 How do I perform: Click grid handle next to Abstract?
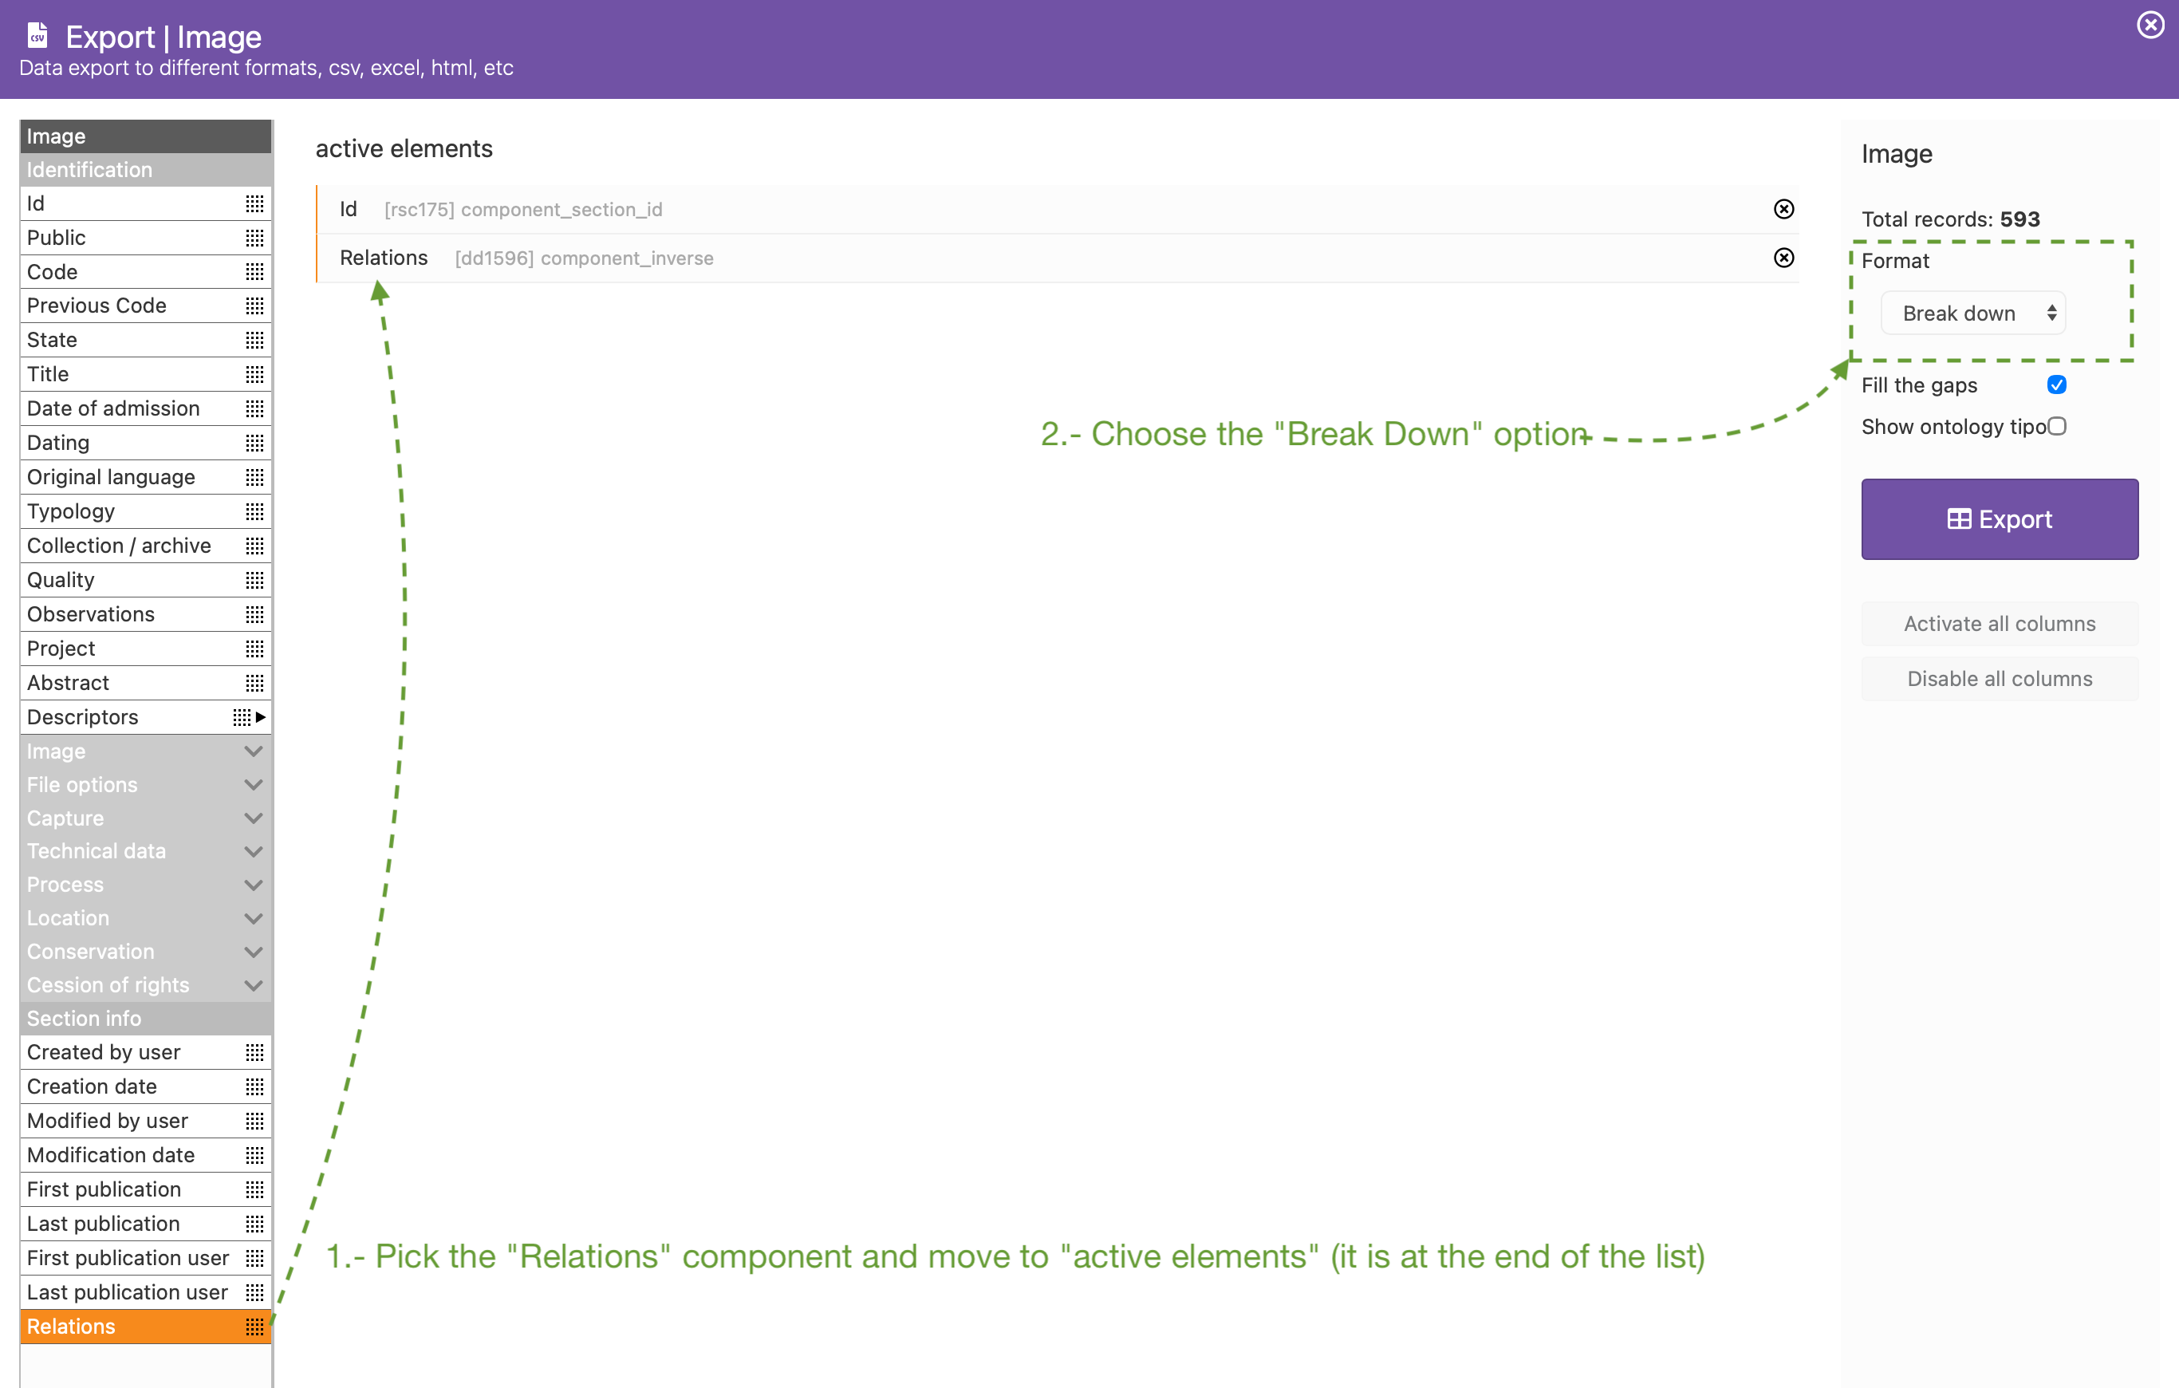tap(254, 682)
